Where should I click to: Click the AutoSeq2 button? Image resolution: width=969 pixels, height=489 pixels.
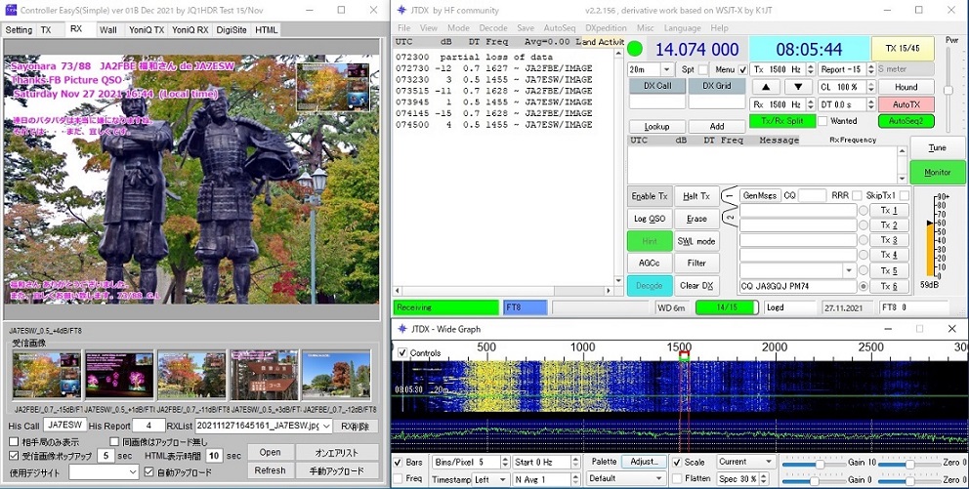[906, 121]
